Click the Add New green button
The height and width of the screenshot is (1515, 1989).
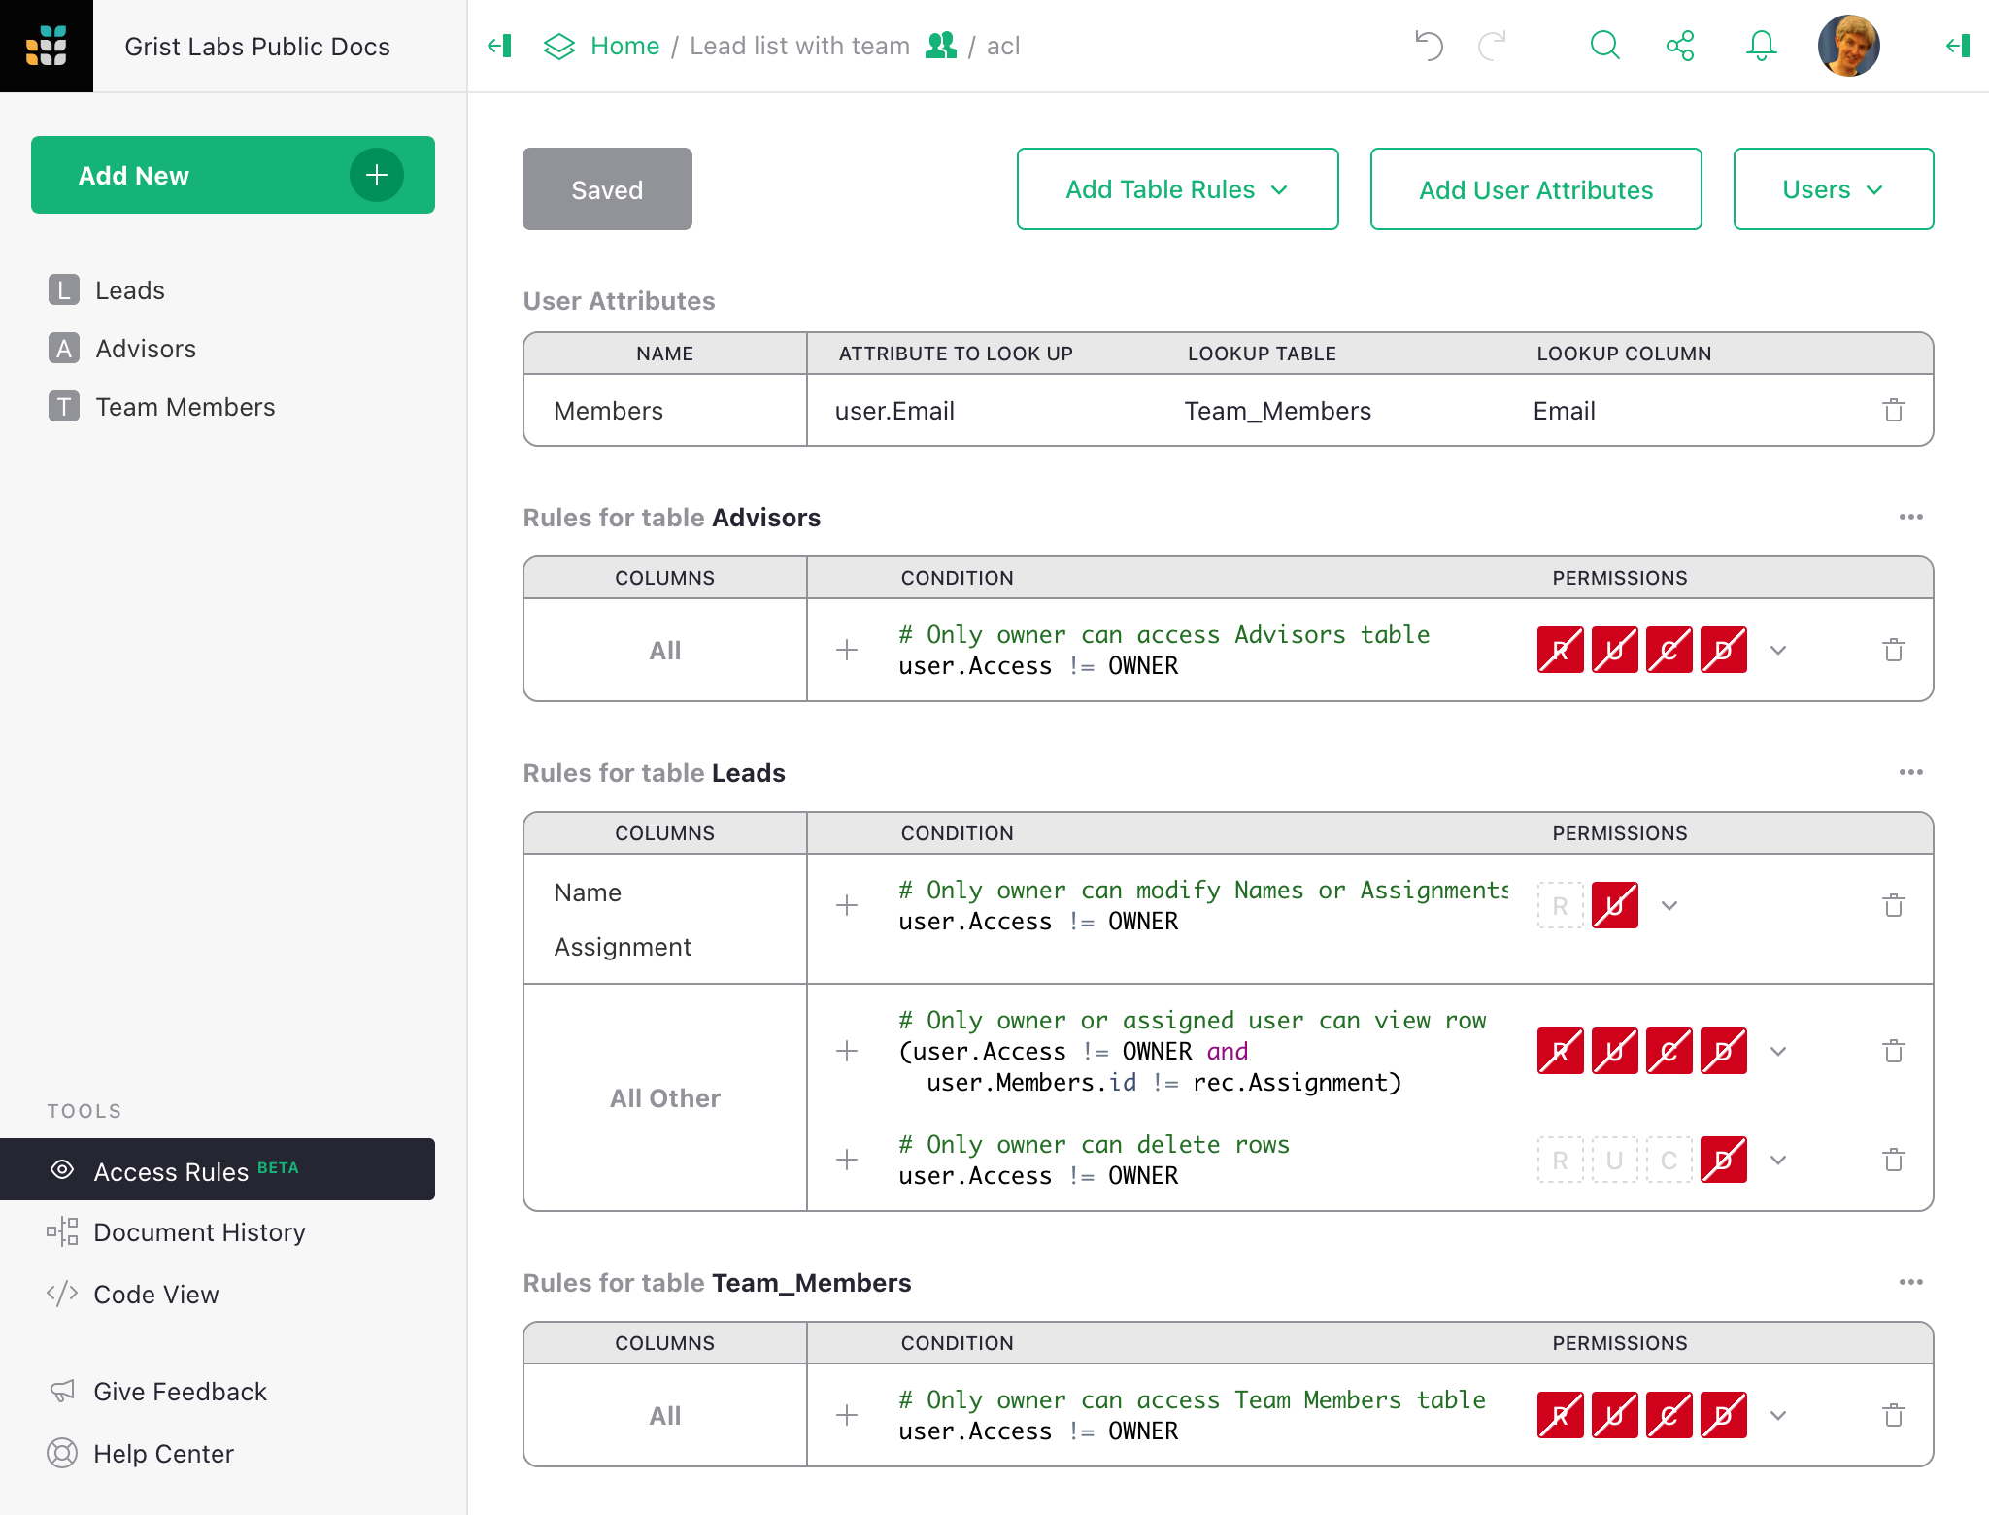pos(232,175)
